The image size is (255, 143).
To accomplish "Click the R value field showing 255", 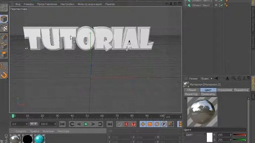I will tap(224, 135).
